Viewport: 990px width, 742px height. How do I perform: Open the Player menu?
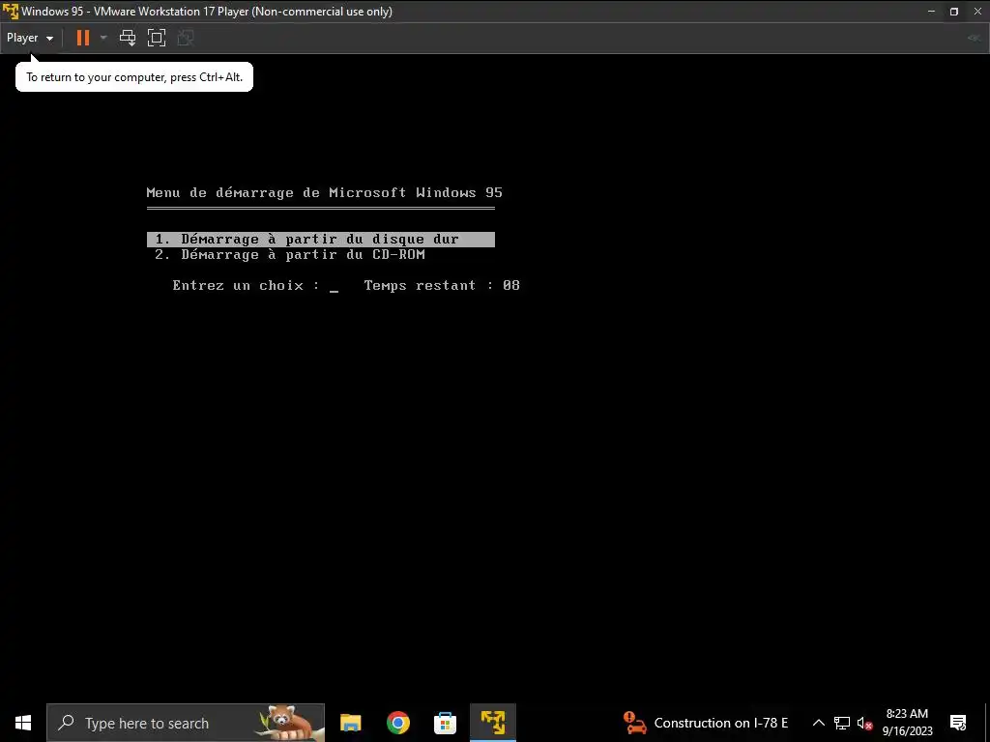(30, 38)
